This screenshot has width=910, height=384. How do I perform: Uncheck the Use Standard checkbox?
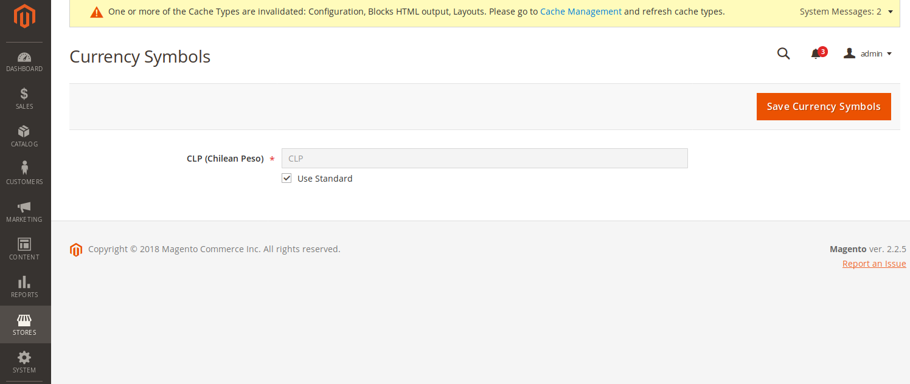point(287,179)
